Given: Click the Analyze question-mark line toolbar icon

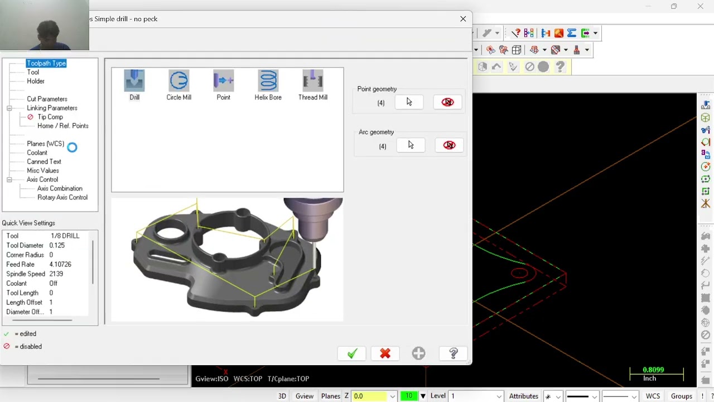Looking at the screenshot, I should [x=516, y=33].
